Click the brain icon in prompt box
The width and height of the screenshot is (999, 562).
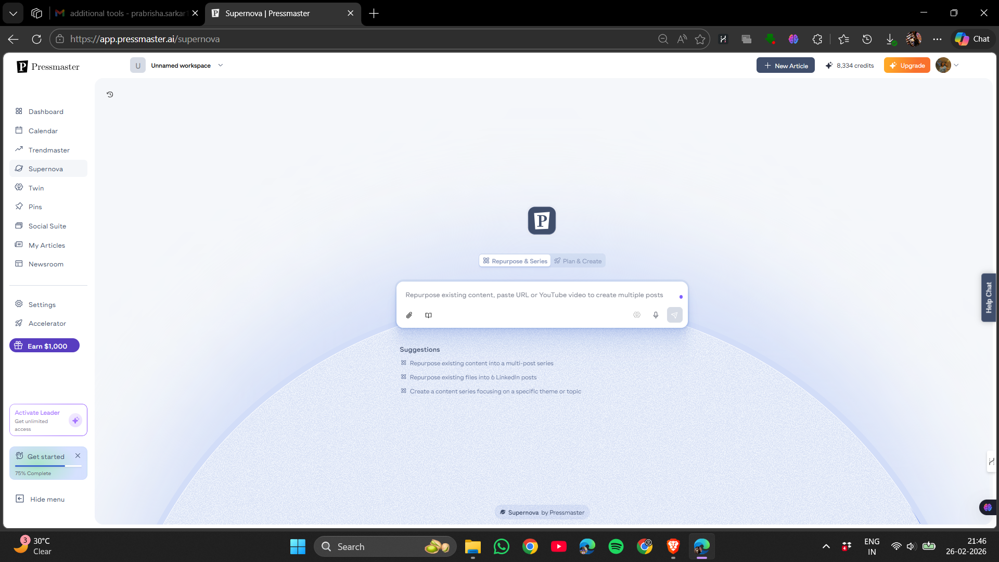[637, 315]
